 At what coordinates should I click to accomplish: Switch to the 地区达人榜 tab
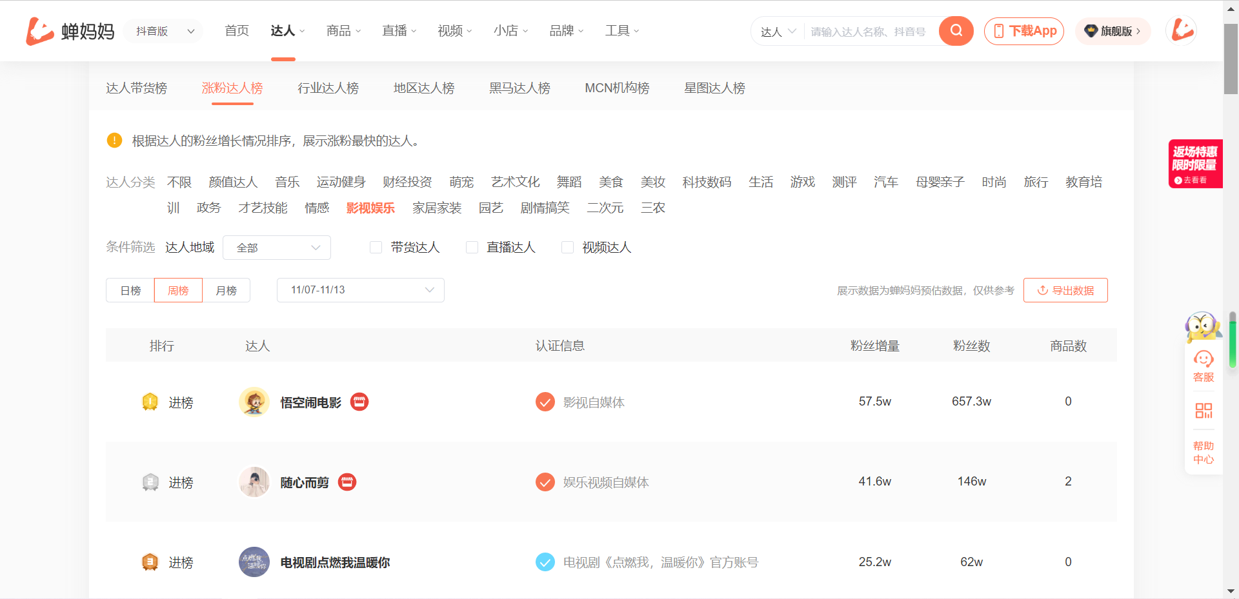[x=424, y=88]
